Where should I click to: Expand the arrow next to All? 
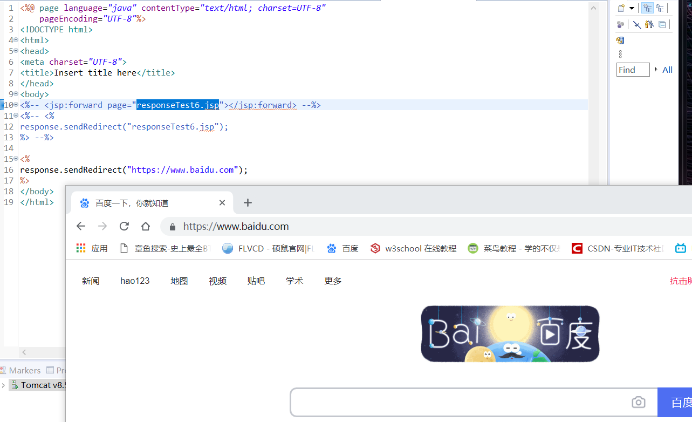tap(656, 69)
